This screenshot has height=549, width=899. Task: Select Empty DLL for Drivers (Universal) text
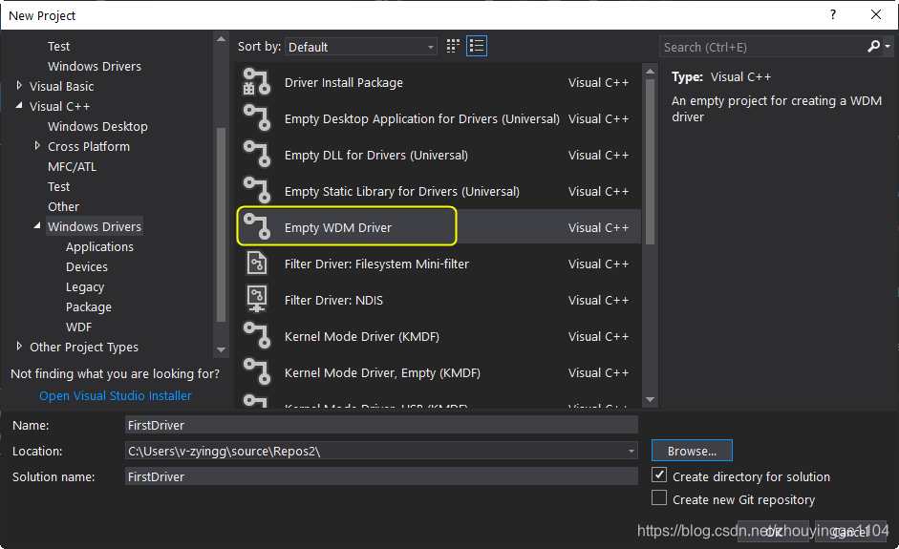pyautogui.click(x=376, y=156)
